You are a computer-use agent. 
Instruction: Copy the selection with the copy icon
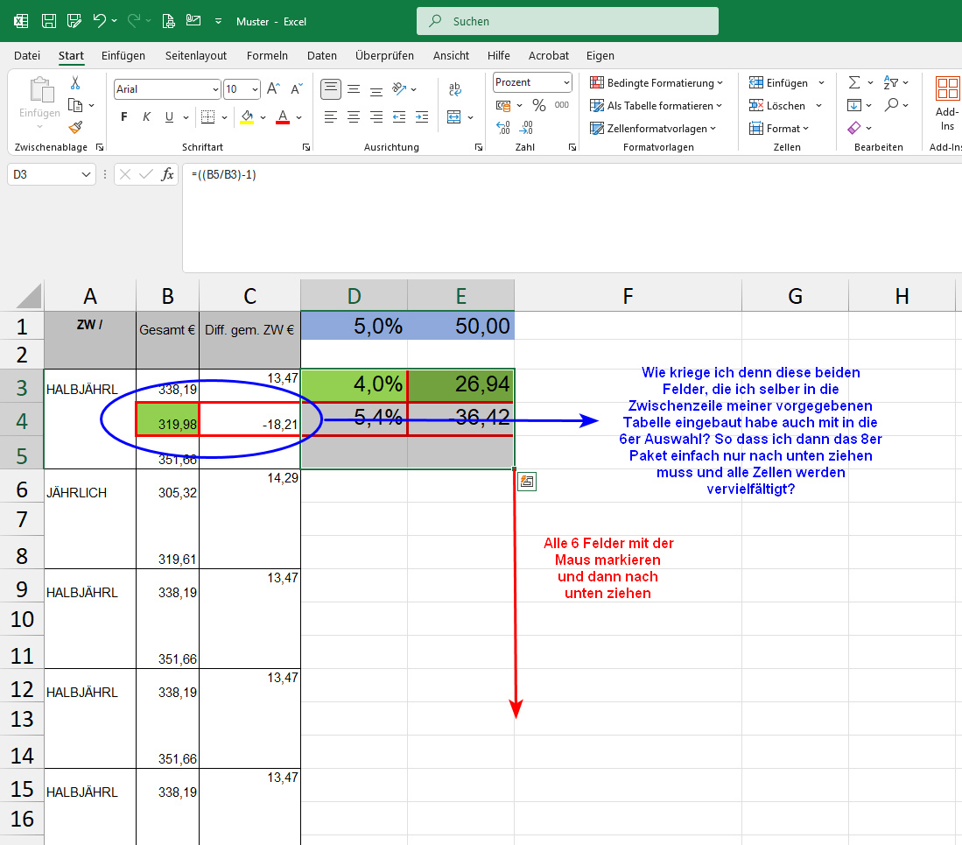(75, 105)
